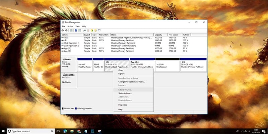
Task: Sort by the File System column header
Action: (x=104, y=35)
